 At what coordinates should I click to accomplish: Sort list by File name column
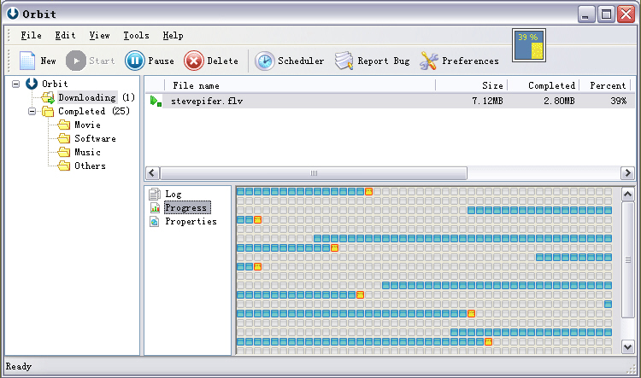pos(196,85)
